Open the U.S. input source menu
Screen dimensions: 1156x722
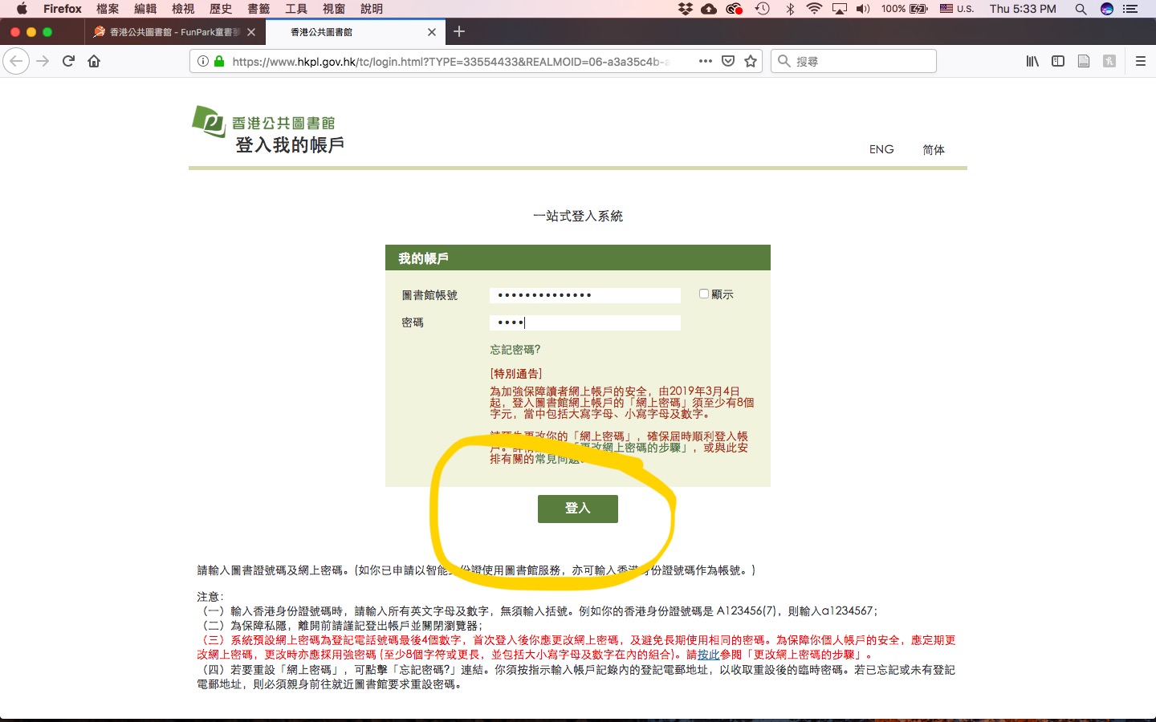[x=957, y=9]
